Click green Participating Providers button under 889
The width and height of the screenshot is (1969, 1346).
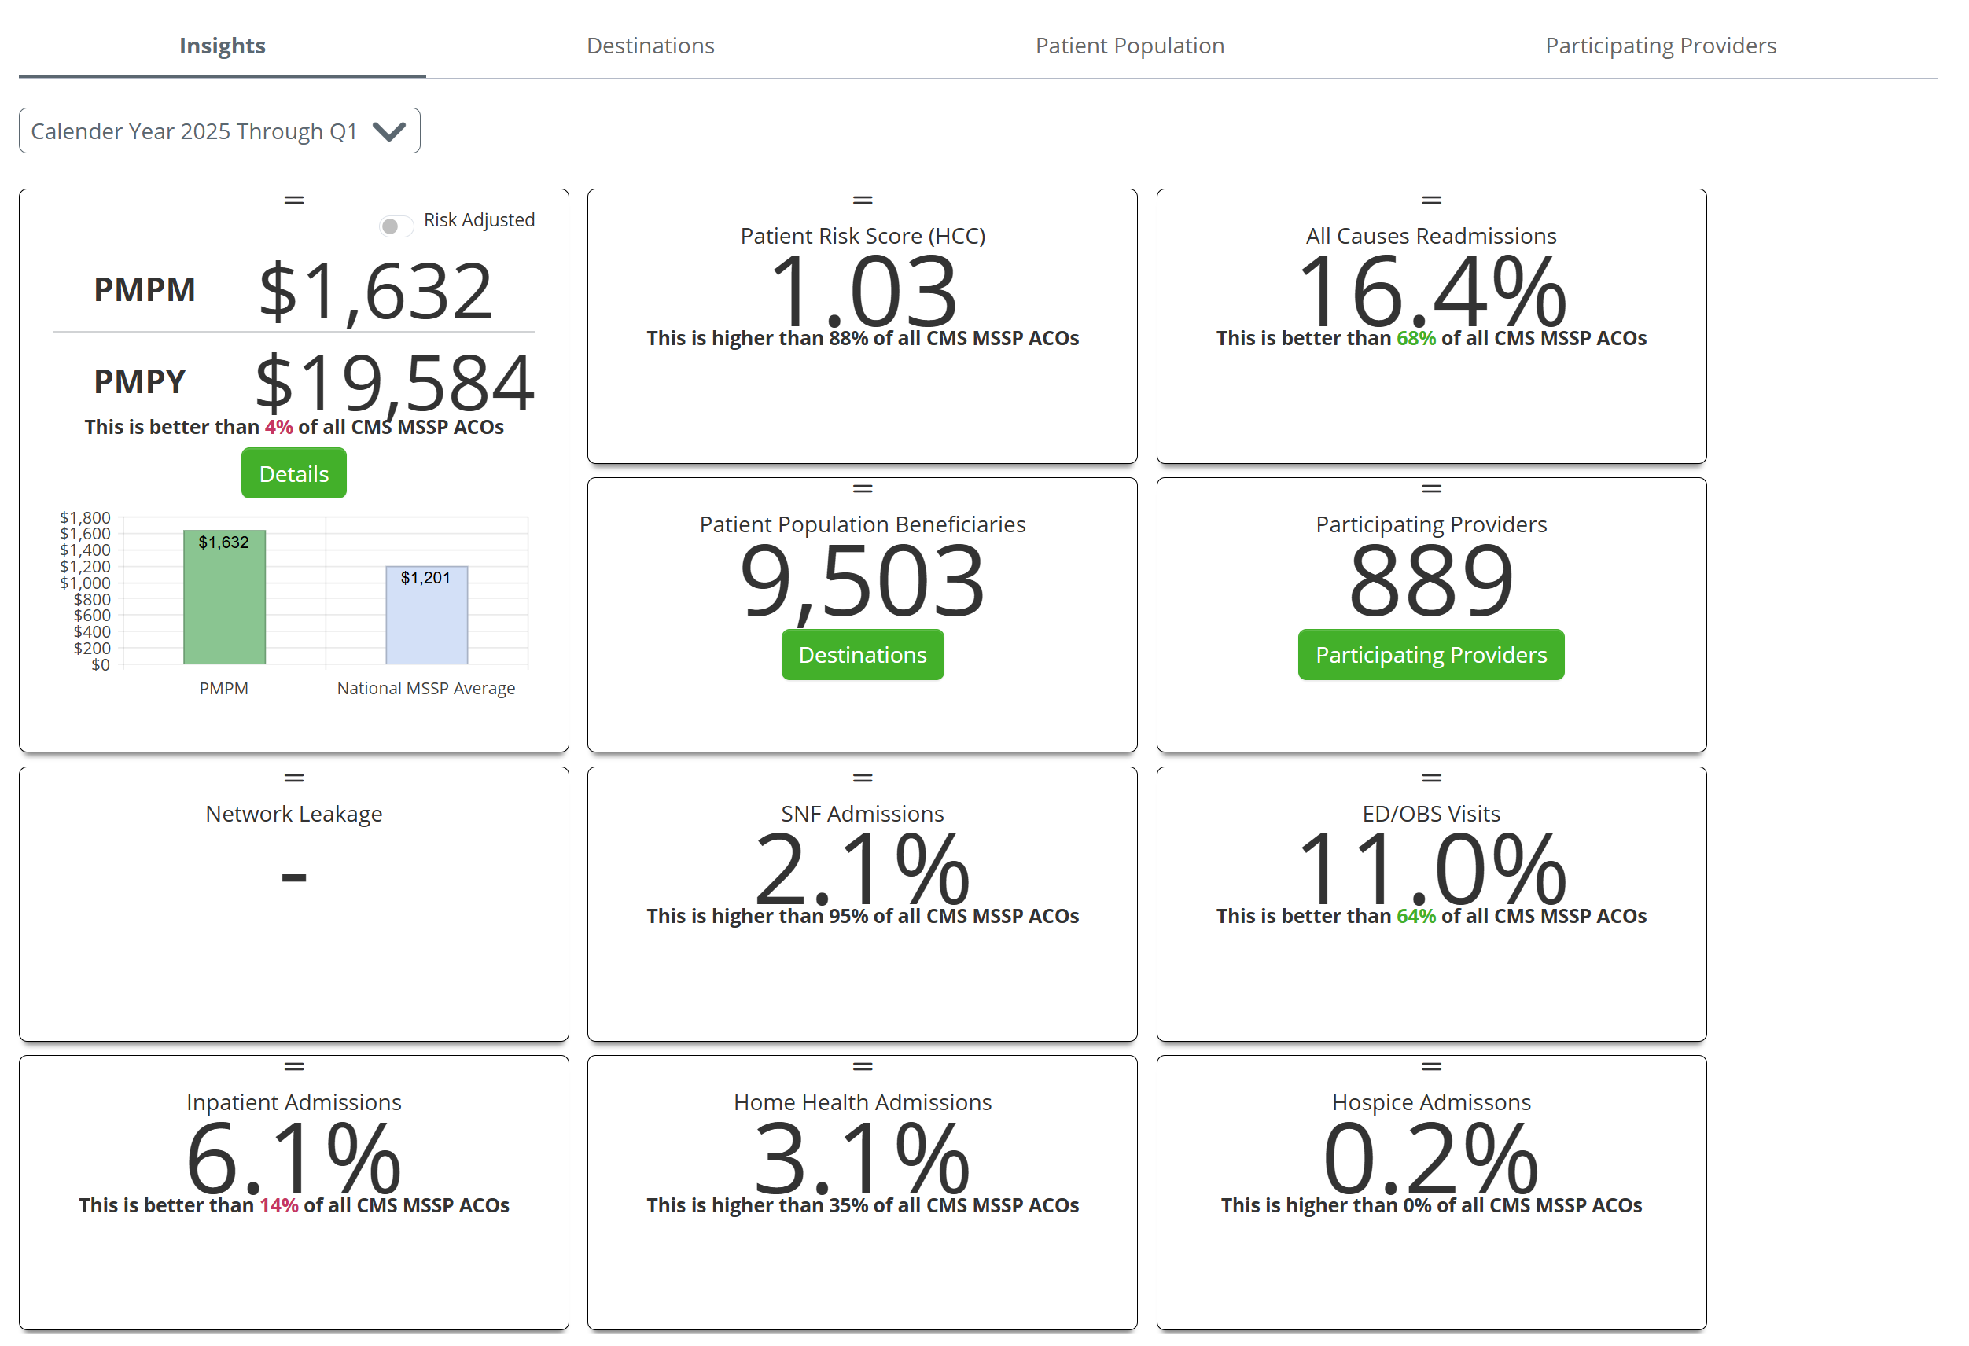point(1430,655)
